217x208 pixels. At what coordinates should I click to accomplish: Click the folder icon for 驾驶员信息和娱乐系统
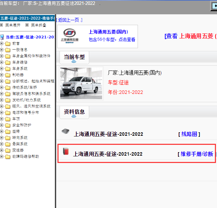(x=8, y=94)
